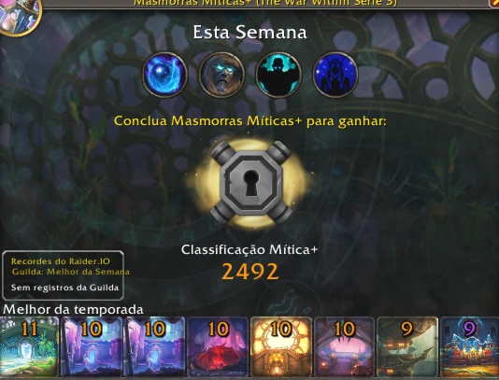
Task: Click the Masmorras Míticas+ window title bar
Action: 265,3
